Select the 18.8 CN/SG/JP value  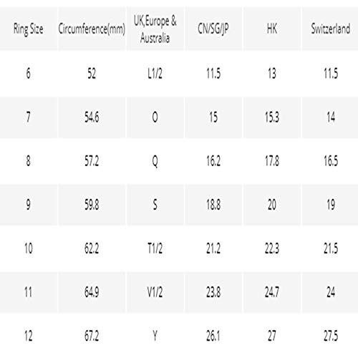(x=213, y=205)
